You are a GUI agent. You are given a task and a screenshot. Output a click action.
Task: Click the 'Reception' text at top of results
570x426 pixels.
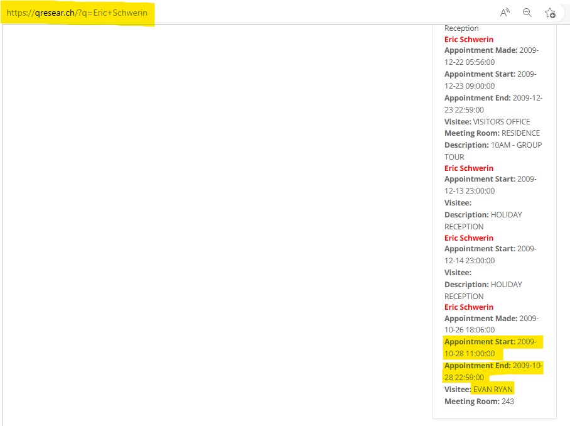[461, 28]
